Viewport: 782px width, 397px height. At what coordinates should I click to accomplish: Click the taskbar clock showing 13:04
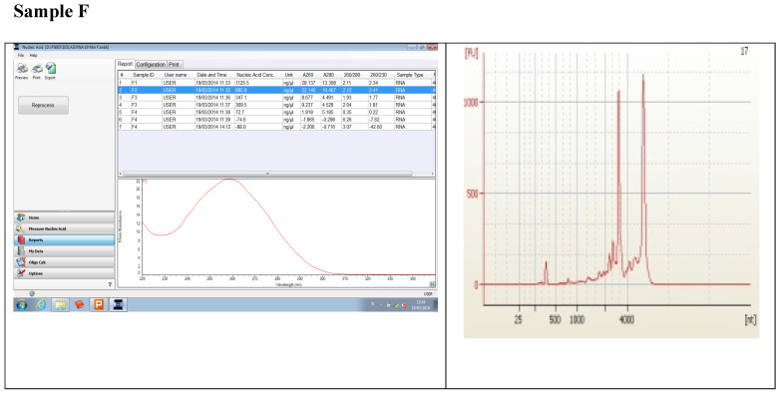click(421, 305)
